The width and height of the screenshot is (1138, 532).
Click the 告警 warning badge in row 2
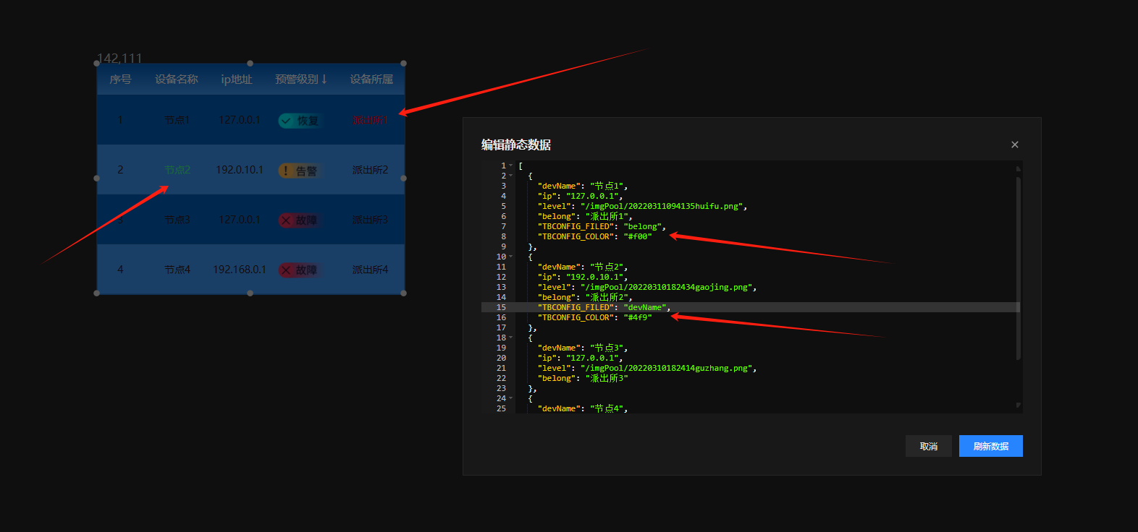pos(299,171)
